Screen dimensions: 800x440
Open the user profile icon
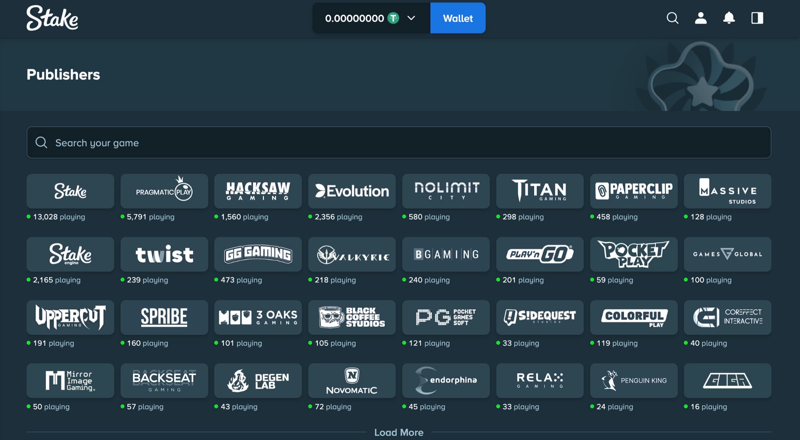click(x=701, y=18)
